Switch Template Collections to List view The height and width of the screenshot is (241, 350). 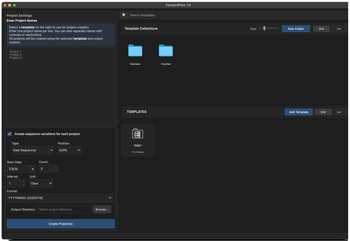click(x=339, y=29)
